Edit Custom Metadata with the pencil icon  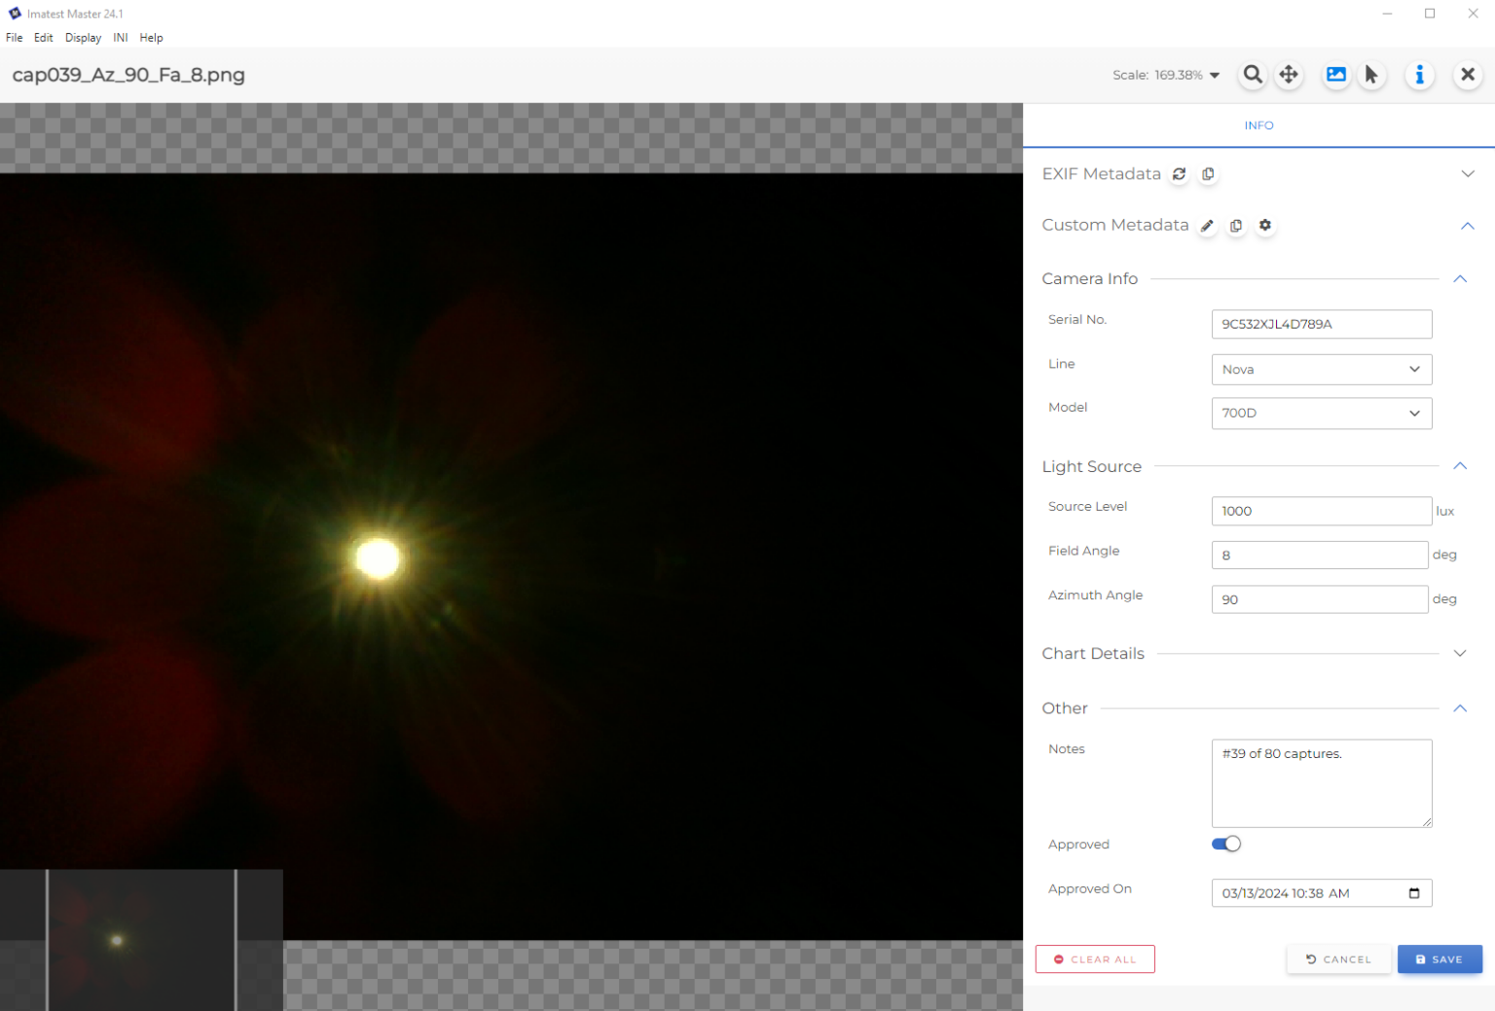pyautogui.click(x=1207, y=226)
